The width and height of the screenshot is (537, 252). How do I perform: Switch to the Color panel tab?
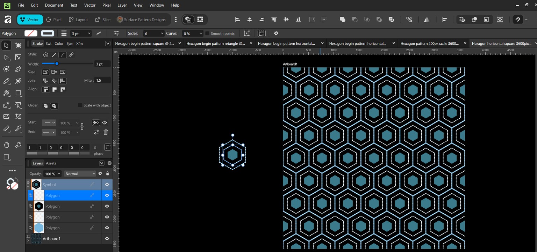(59, 44)
